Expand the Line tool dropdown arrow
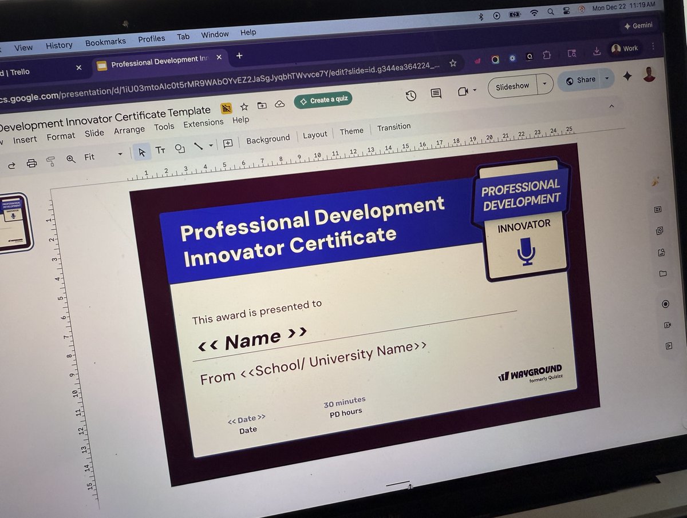 click(211, 145)
